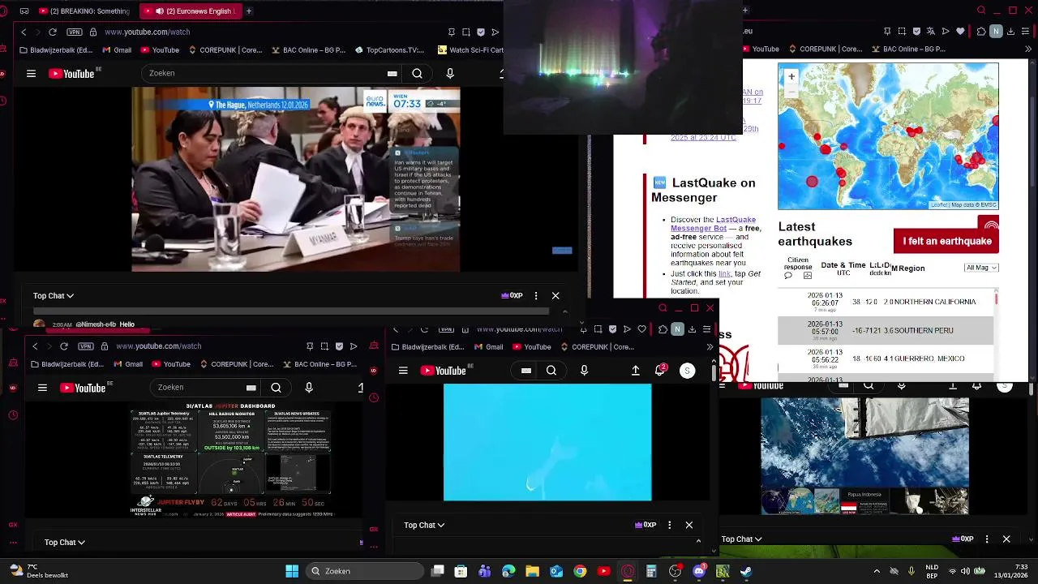Expand bookmarks overflow chevron in bottom-middle browser
The height and width of the screenshot is (584, 1038).
pos(710,347)
